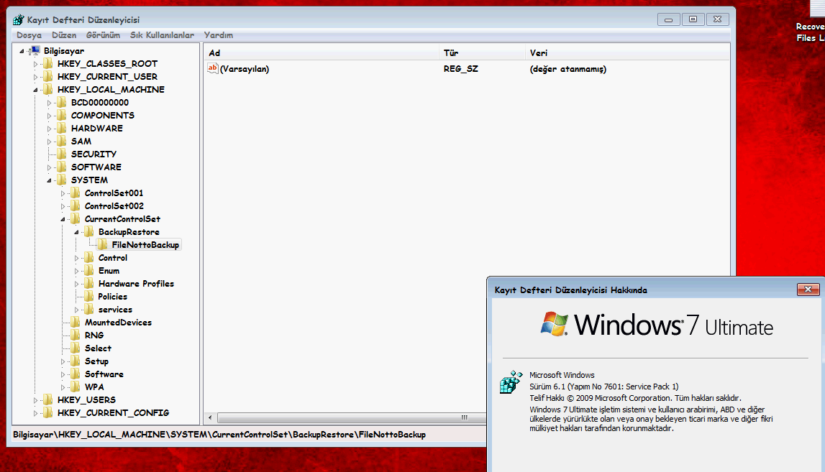Click the SAM folder icon
Screen dimensions: 825x472
(x=62, y=141)
